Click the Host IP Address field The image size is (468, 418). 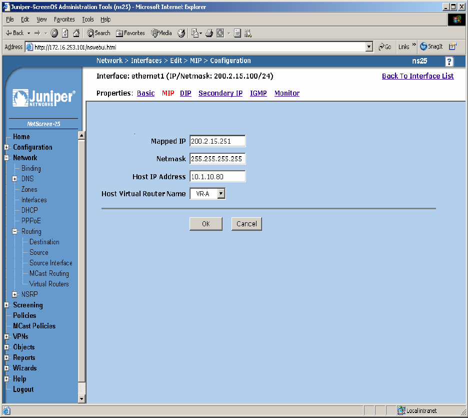coord(217,177)
